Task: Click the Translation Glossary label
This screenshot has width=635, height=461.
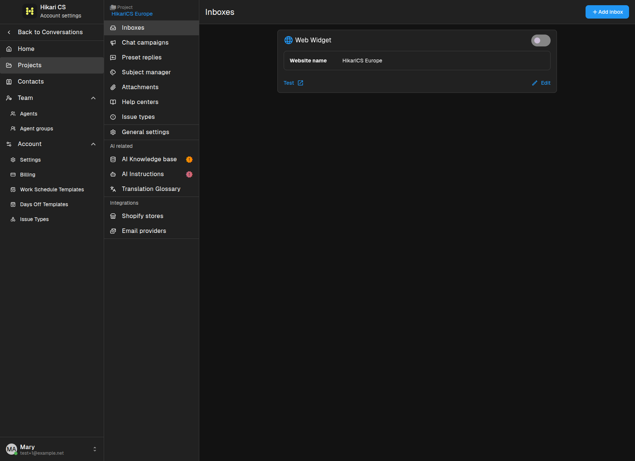Action: pyautogui.click(x=151, y=189)
